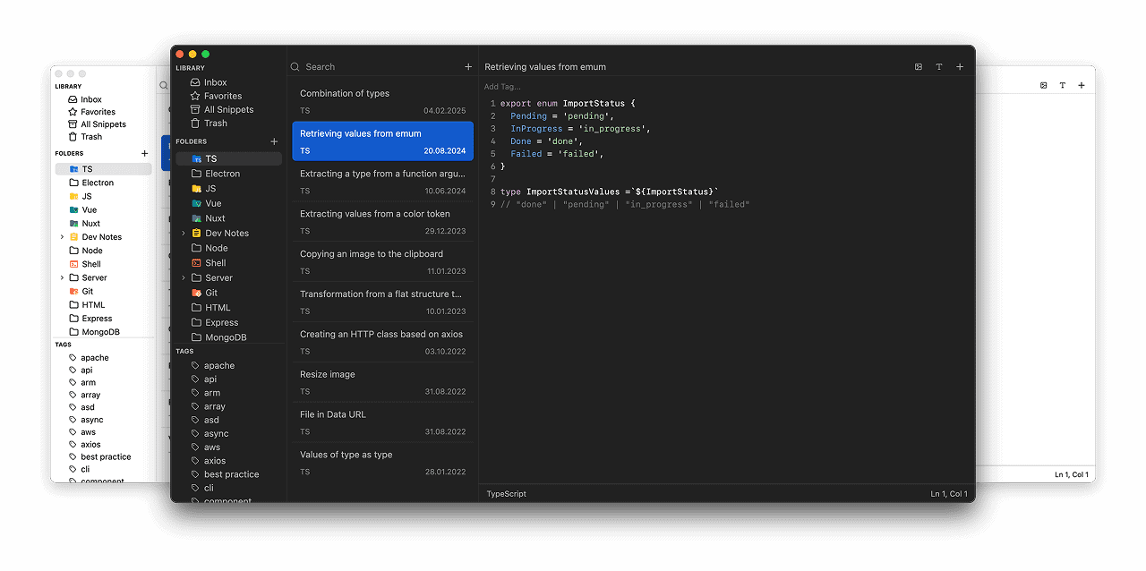Click the add folder plus in dark sidebar
Viewport: 1146px width, 571px height.
point(274,141)
